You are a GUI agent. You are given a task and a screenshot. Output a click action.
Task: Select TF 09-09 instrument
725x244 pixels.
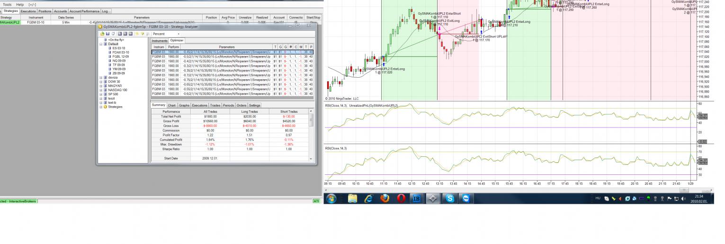point(119,65)
